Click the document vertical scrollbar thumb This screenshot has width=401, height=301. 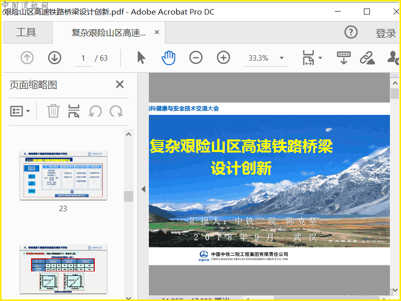click(395, 94)
